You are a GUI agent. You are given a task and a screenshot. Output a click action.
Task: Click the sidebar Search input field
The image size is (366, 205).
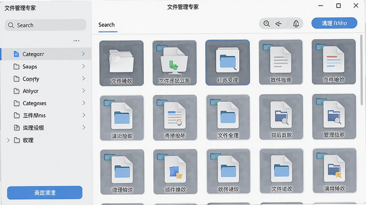(x=45, y=25)
